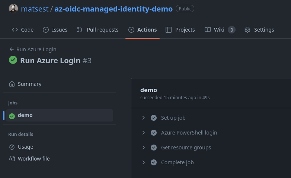Click the Azure PowerShell login label
This screenshot has width=291, height=178.
189,133
